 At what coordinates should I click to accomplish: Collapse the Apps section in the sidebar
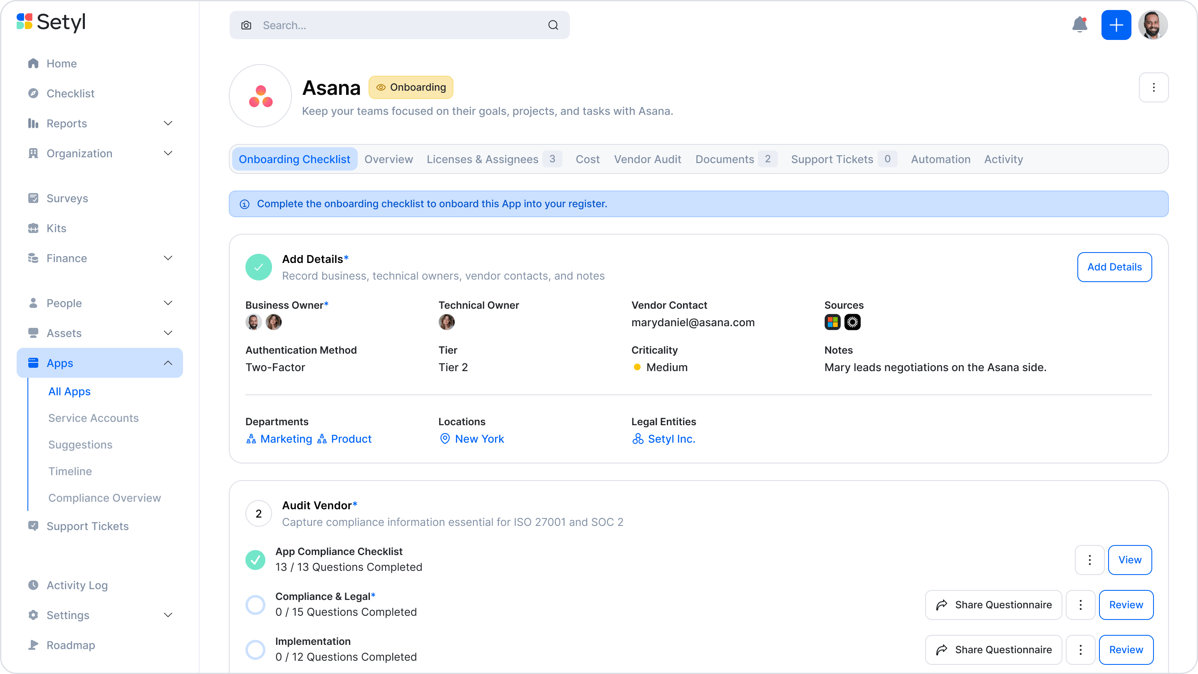point(168,363)
